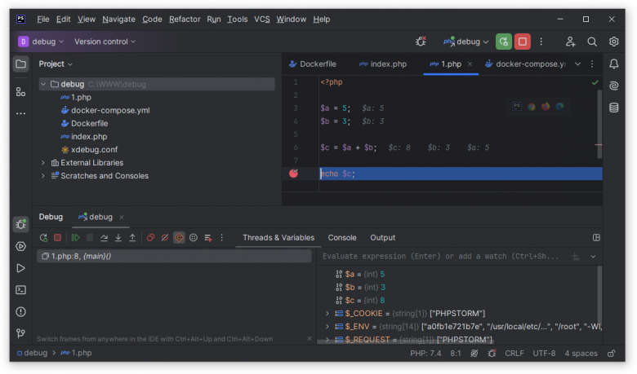Open the Terminal tool window
This screenshot has height=374, width=637.
point(20,290)
